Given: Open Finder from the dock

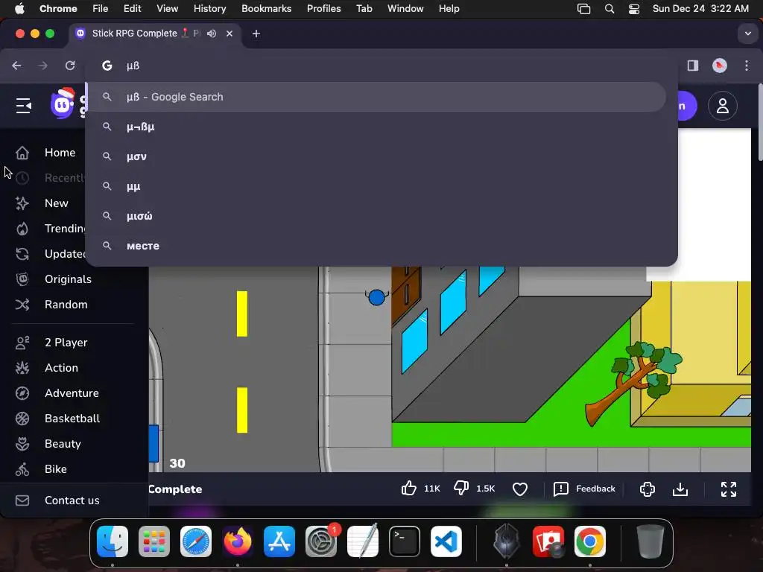Looking at the screenshot, I should point(113,541).
